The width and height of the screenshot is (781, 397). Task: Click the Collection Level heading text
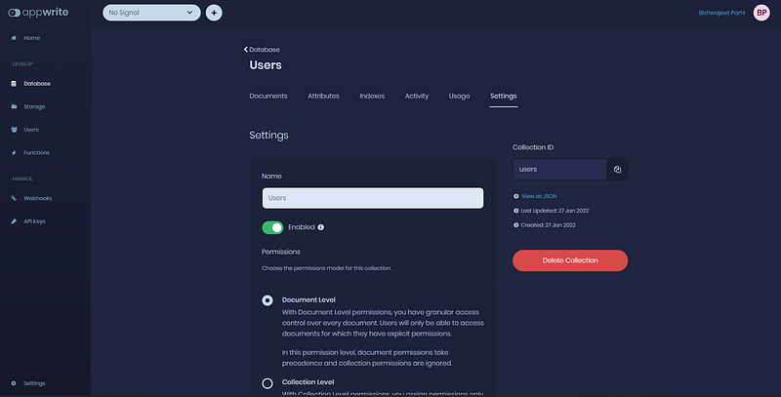point(308,382)
